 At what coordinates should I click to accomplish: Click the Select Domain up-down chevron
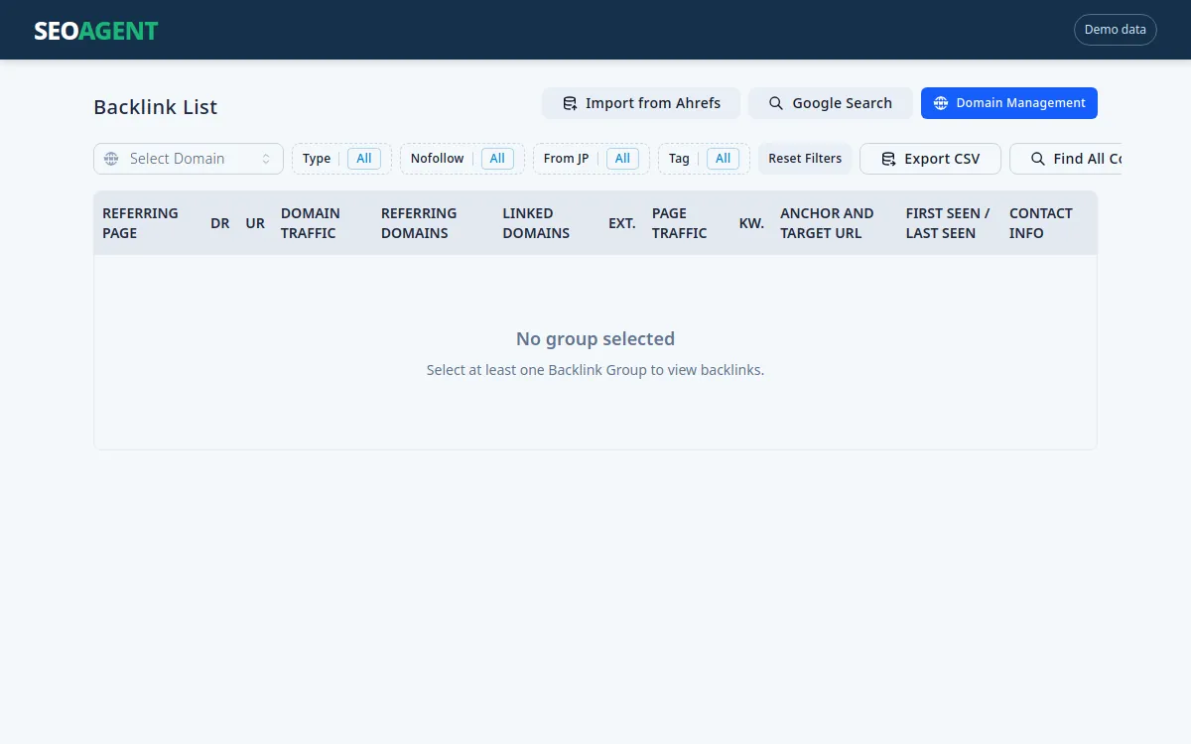(266, 159)
